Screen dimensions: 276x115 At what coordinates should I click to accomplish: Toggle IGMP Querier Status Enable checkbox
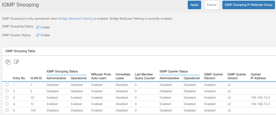38,35
